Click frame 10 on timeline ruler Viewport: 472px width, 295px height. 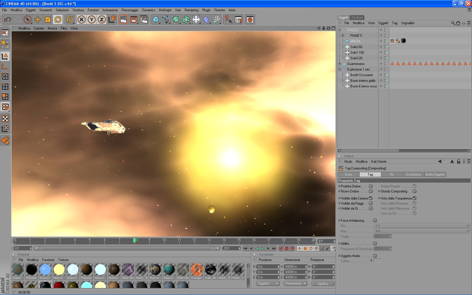coord(164,241)
